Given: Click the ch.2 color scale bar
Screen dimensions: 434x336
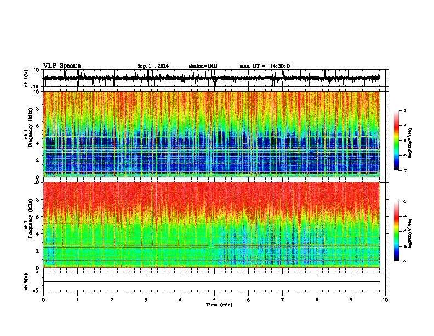Looking at the screenshot, I should (x=397, y=231).
